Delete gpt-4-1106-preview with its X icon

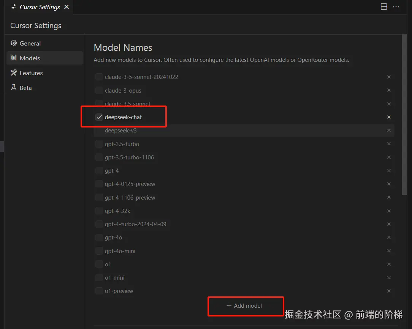389,197
